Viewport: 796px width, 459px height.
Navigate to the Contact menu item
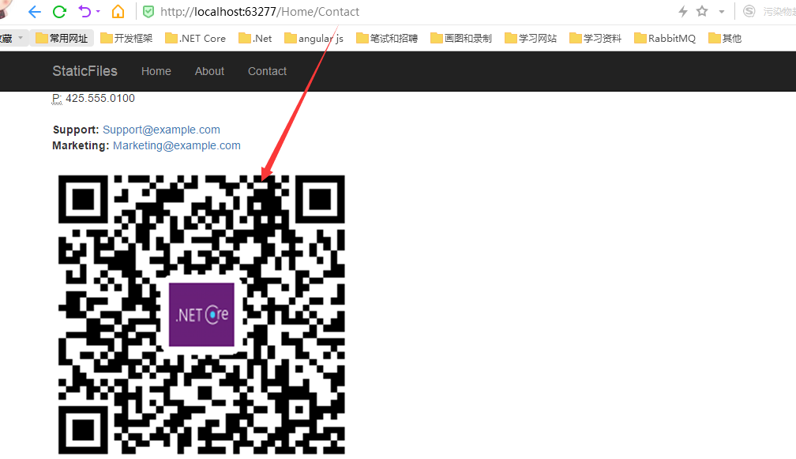[267, 71]
